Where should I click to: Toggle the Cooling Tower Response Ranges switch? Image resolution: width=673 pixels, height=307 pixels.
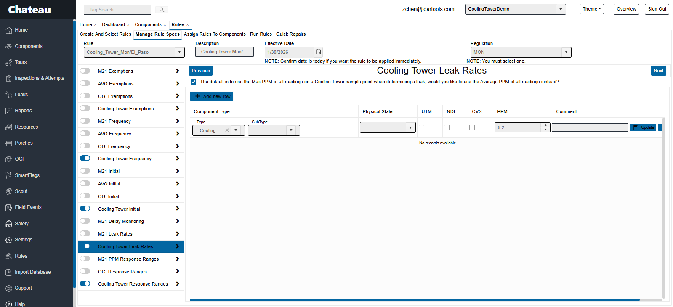(85, 283)
